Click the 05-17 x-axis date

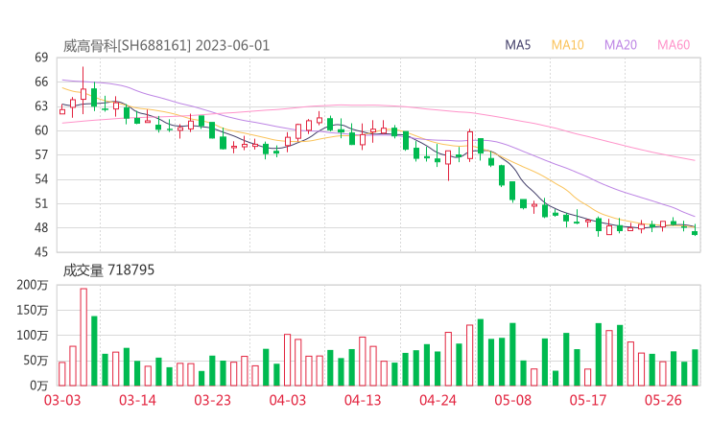point(589,400)
